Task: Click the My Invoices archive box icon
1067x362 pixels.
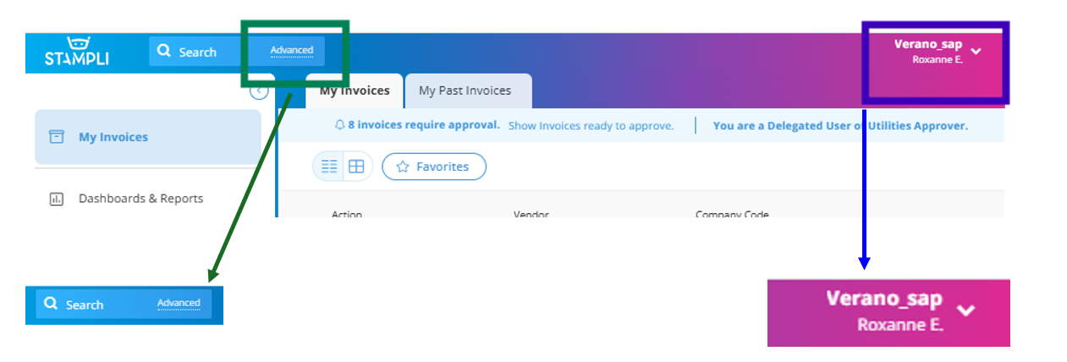Action: (57, 137)
